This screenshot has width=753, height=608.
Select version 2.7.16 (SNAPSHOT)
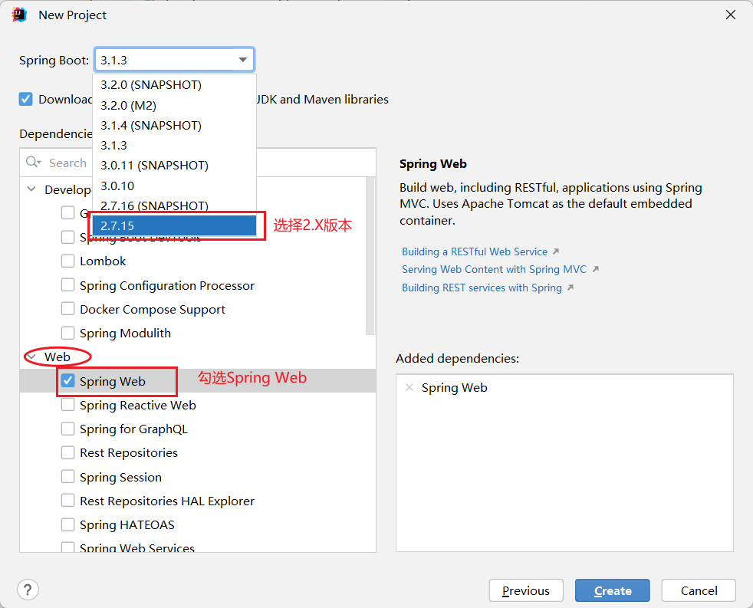174,205
